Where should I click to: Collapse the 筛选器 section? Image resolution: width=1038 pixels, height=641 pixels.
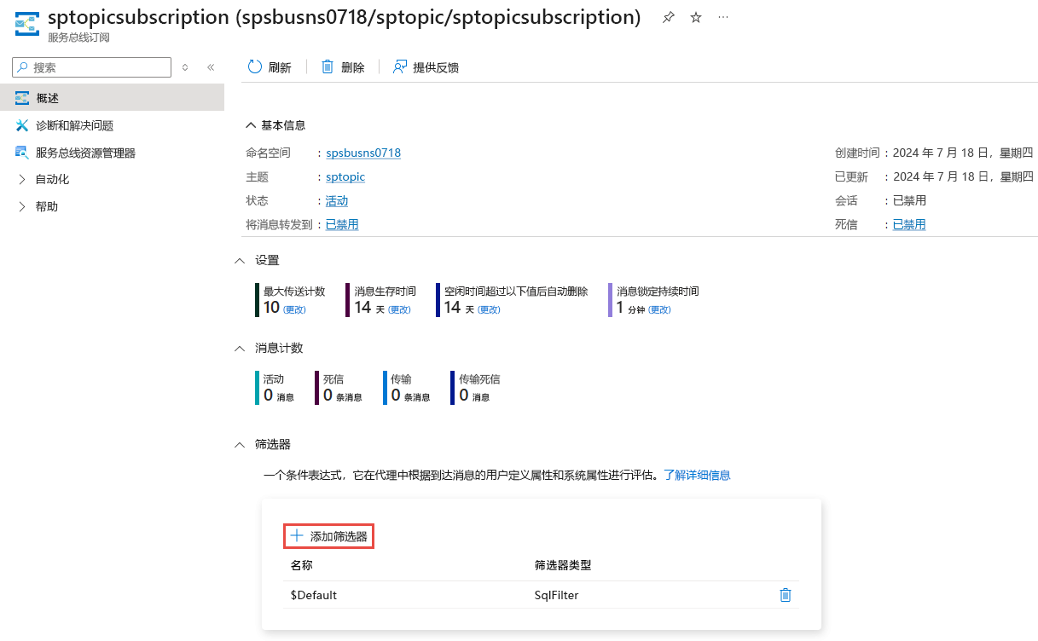coord(240,444)
